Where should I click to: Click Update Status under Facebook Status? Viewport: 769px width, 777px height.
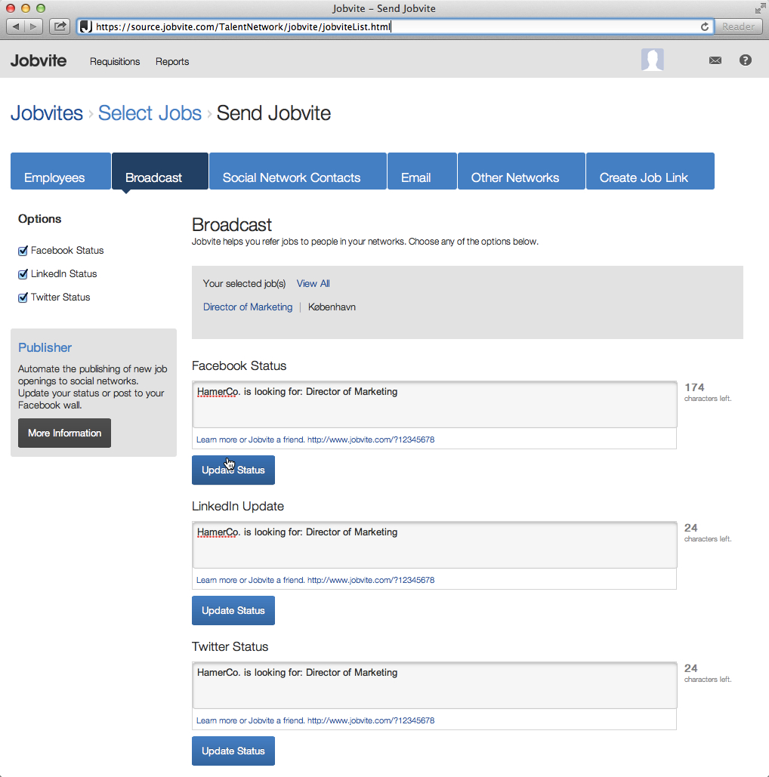point(233,470)
